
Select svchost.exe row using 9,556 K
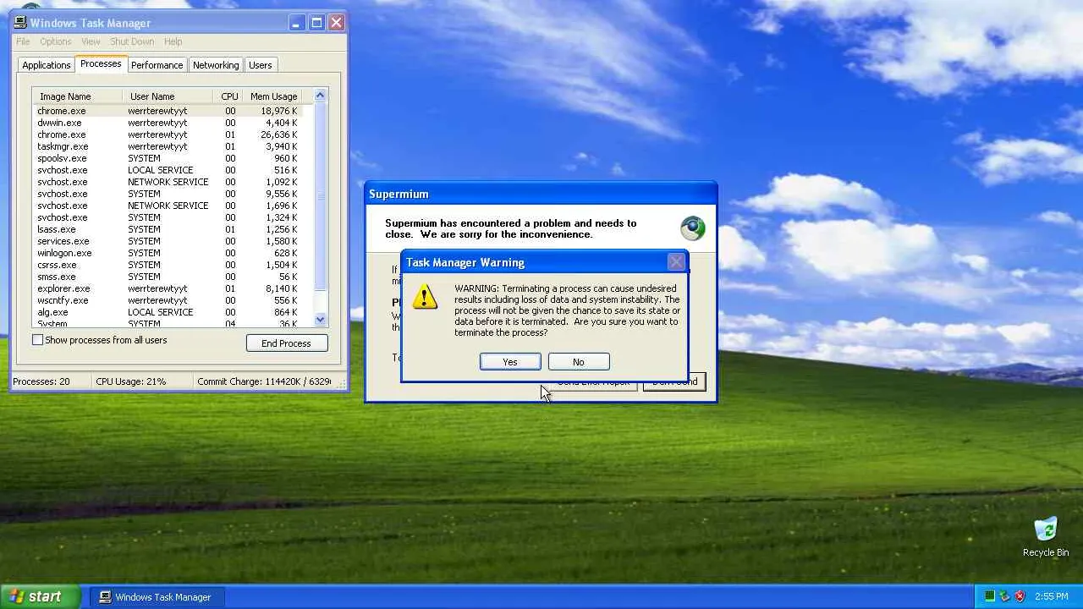[168, 194]
